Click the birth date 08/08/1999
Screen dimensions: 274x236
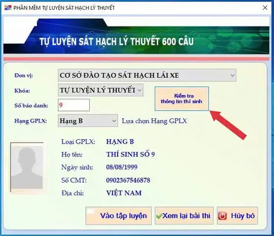122,167
